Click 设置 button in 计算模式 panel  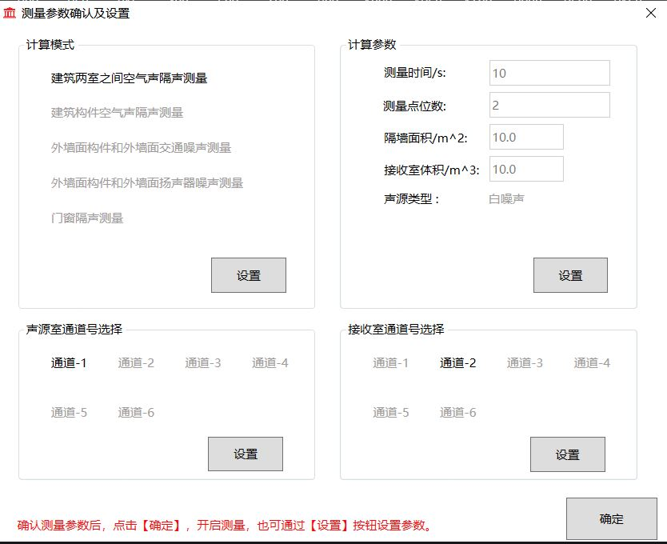pyautogui.click(x=248, y=275)
